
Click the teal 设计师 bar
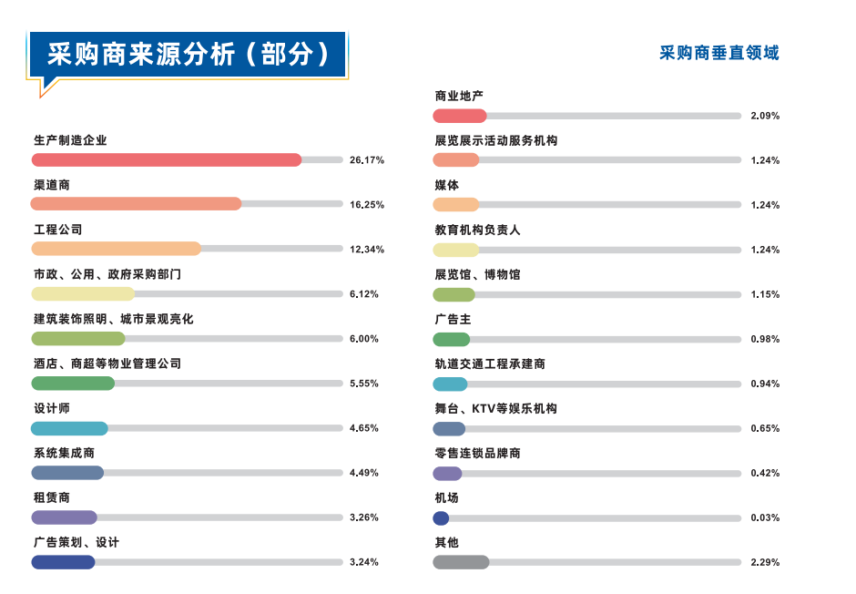click(69, 428)
